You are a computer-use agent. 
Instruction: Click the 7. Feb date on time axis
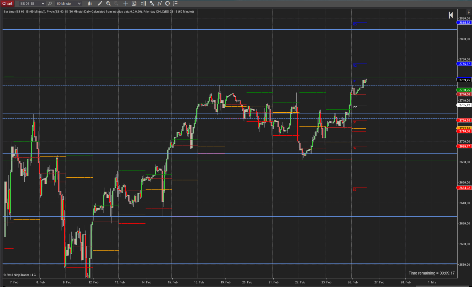(14, 282)
